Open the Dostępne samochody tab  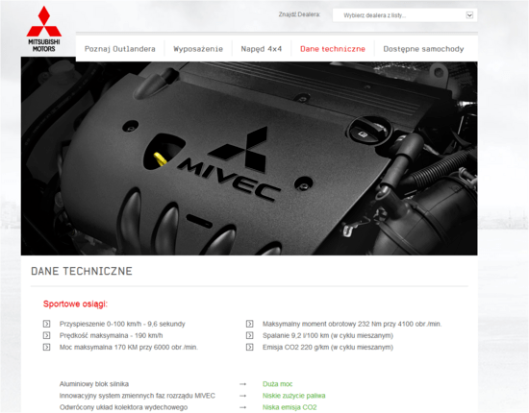423,49
